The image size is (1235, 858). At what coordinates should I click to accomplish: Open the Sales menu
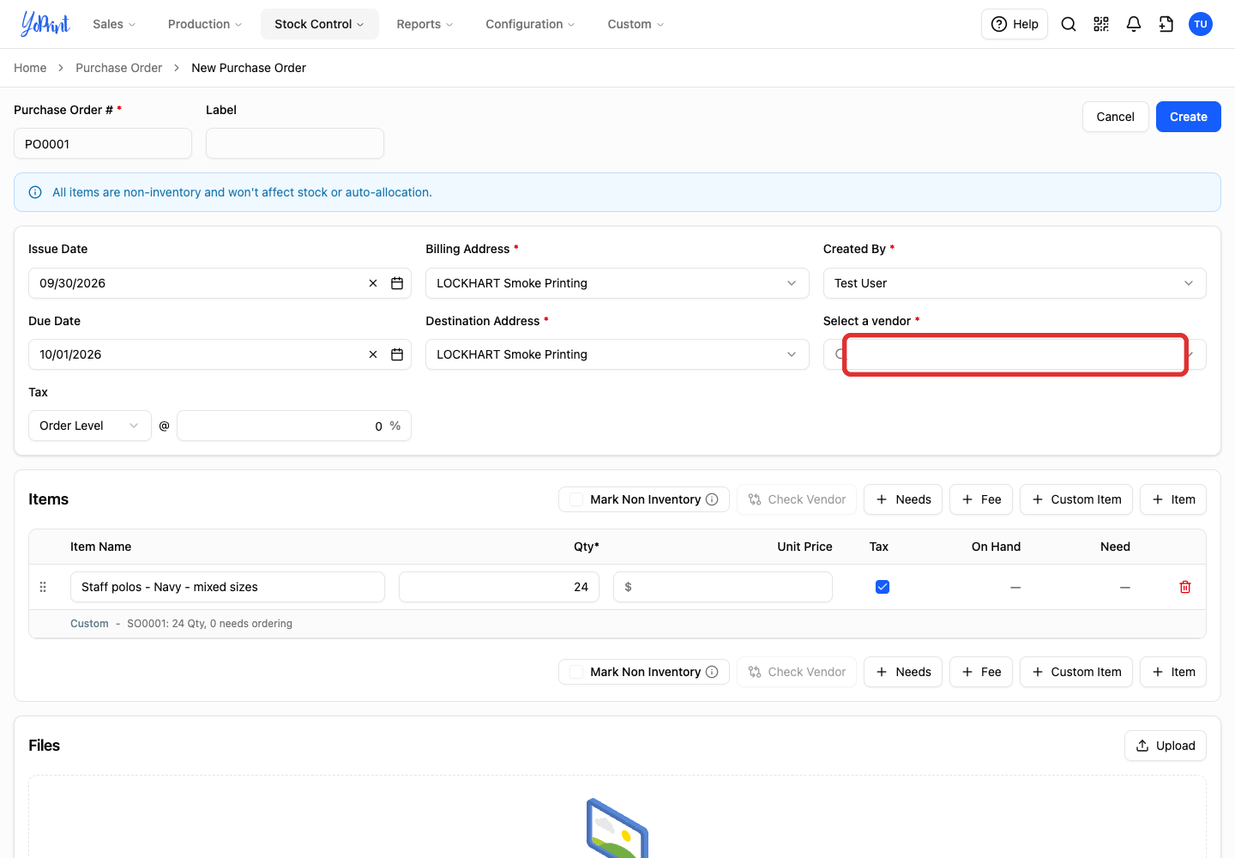click(114, 24)
